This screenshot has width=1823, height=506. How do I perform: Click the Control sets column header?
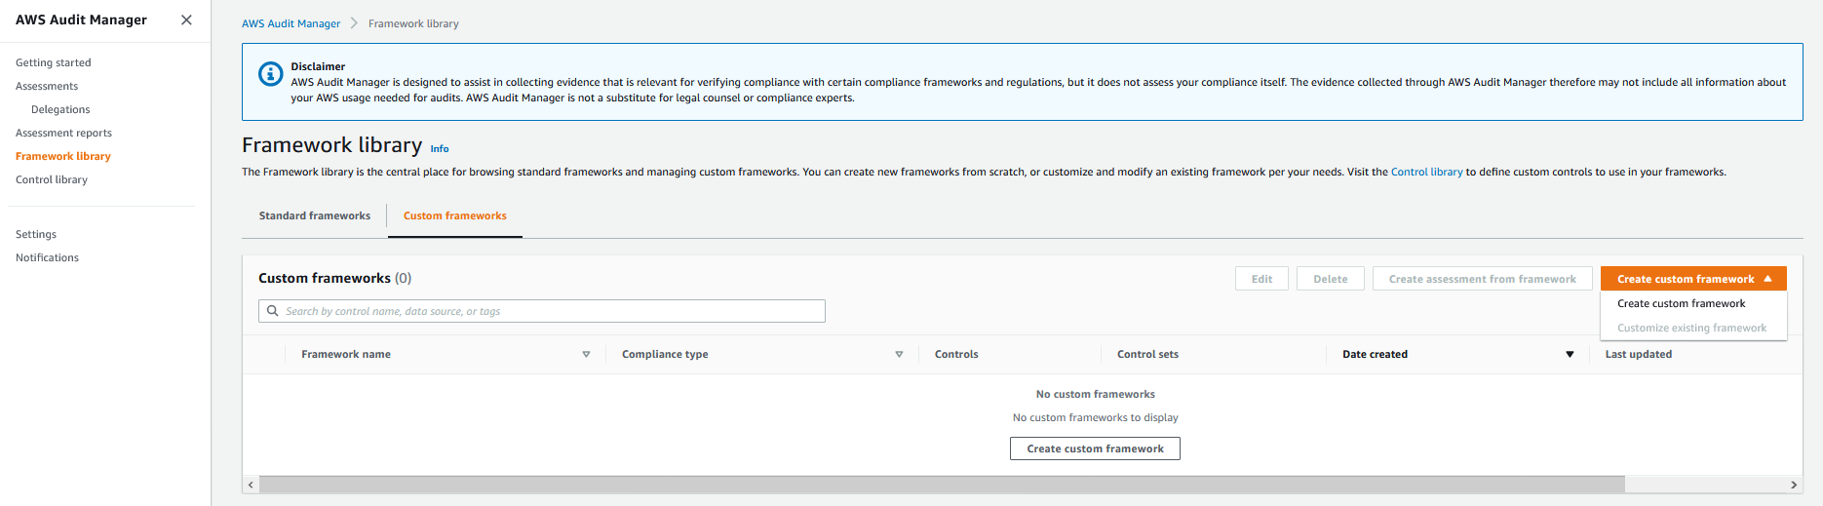coord(1147,354)
